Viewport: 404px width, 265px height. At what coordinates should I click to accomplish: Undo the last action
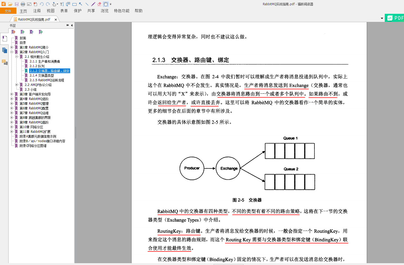pos(42,4)
